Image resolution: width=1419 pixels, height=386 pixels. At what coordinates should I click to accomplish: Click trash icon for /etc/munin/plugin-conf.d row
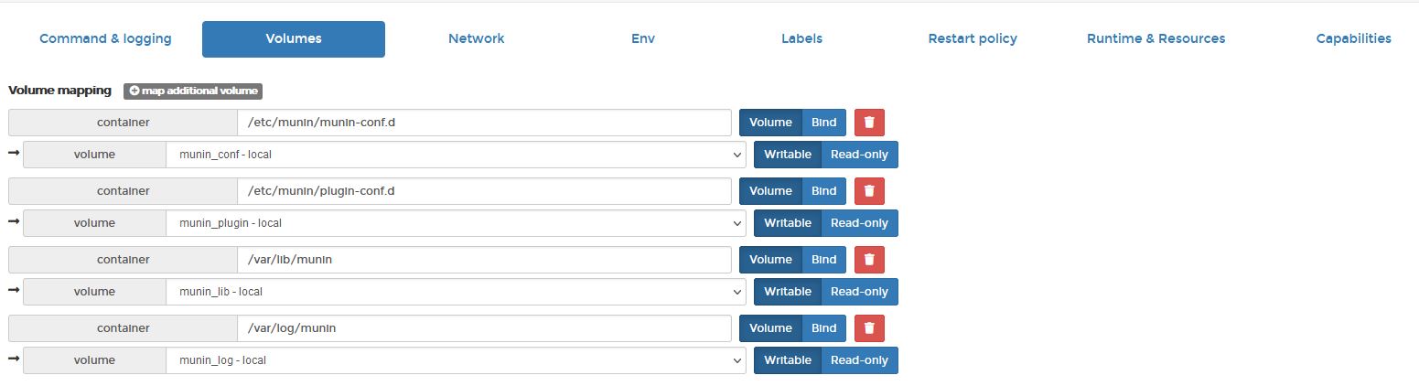869,191
